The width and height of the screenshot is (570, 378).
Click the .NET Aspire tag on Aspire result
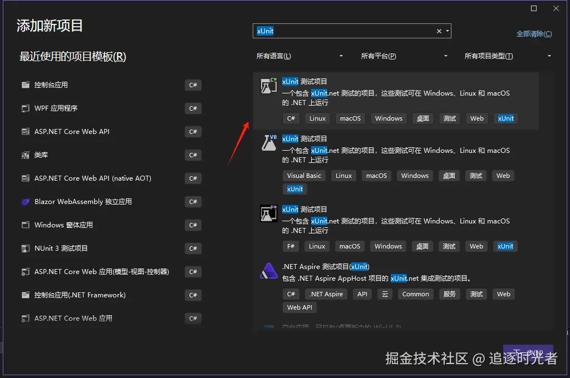(326, 294)
